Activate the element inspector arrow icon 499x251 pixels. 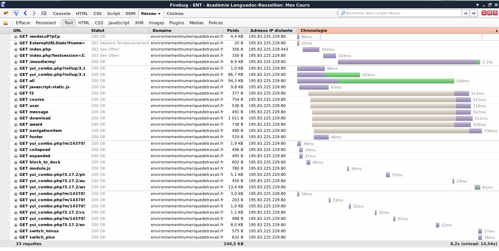click(16, 13)
